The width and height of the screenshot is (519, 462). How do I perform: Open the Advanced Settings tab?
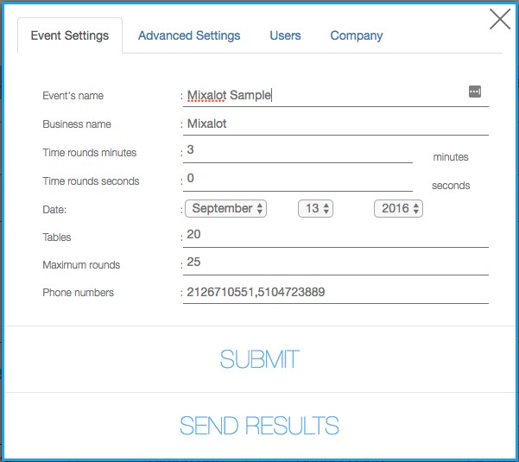[x=189, y=35]
